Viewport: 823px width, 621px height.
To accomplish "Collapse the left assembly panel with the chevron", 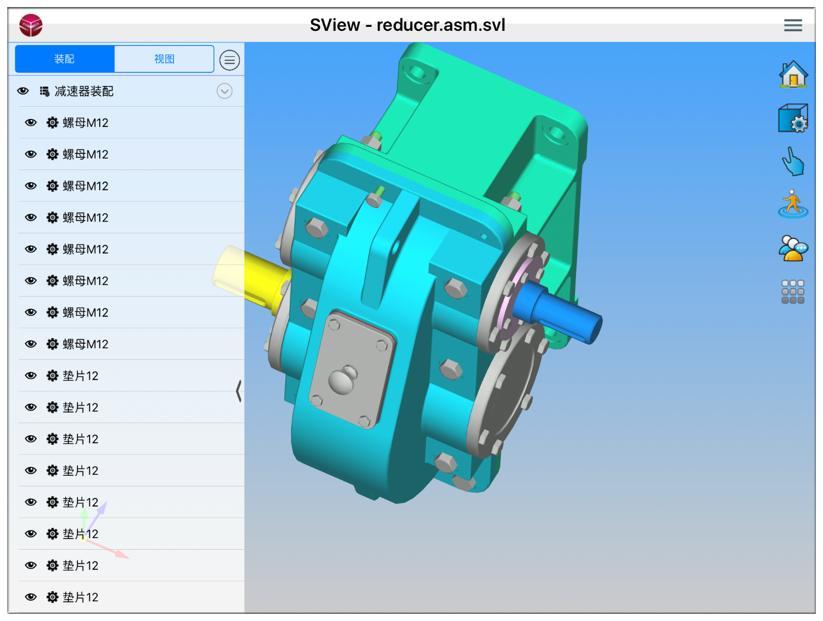I will pyautogui.click(x=239, y=391).
